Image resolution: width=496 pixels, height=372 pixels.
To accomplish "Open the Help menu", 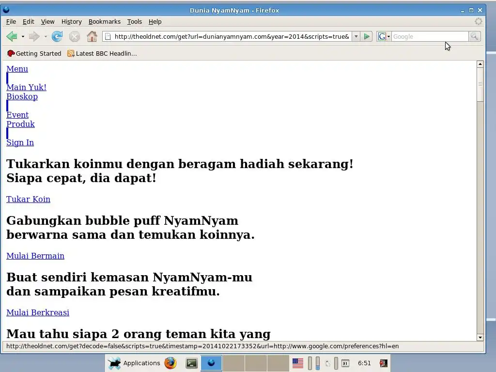I will click(x=155, y=21).
